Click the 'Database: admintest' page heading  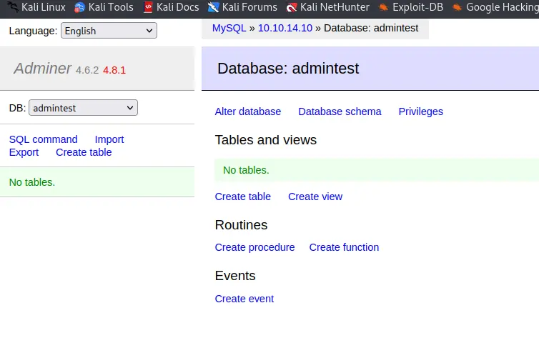click(288, 69)
